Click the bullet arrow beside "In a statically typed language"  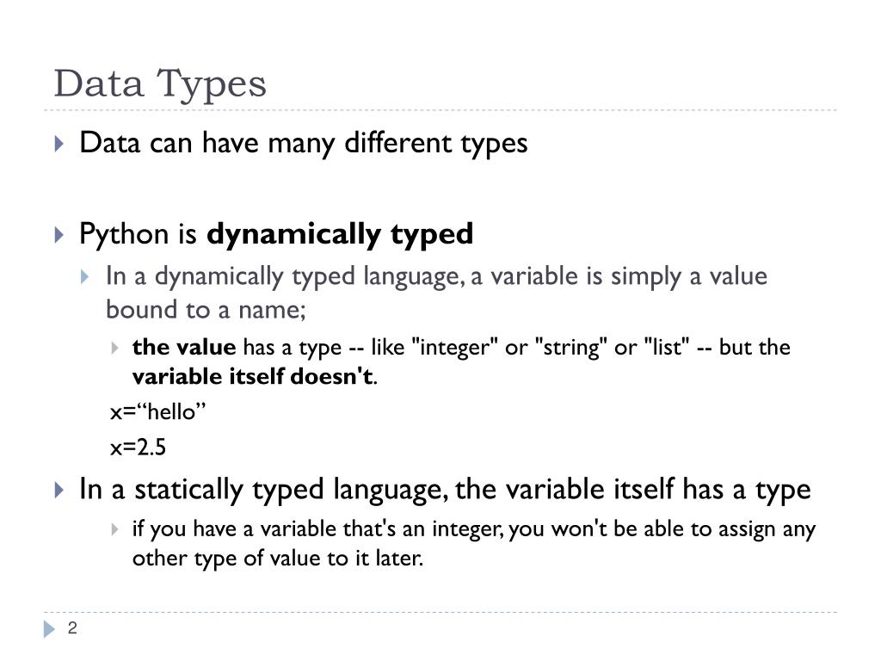[59, 490]
